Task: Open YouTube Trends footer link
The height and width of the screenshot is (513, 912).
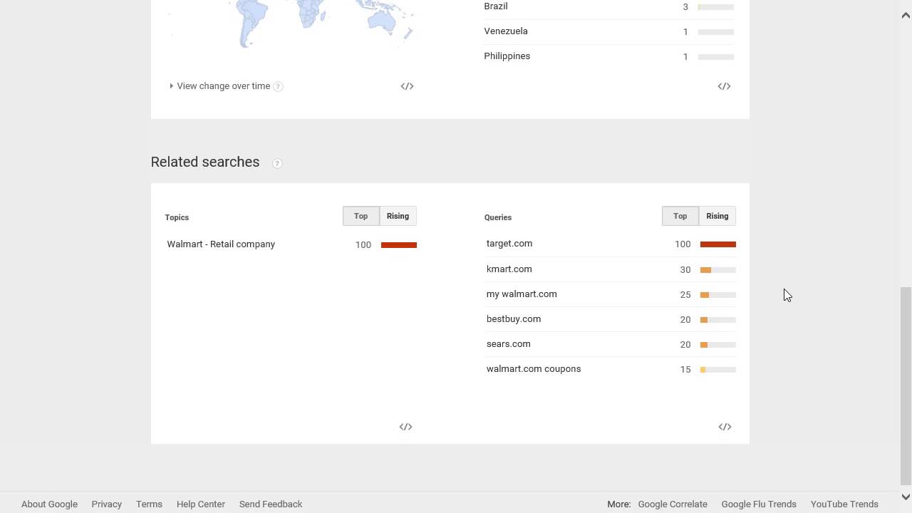Action: pos(844,504)
